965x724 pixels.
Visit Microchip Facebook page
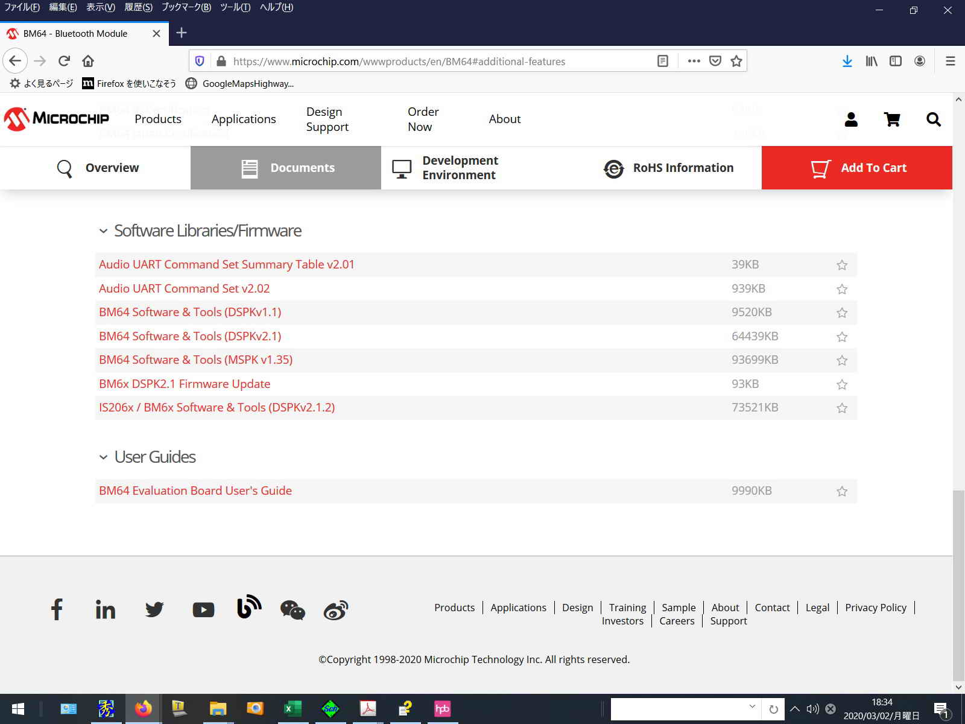57,609
